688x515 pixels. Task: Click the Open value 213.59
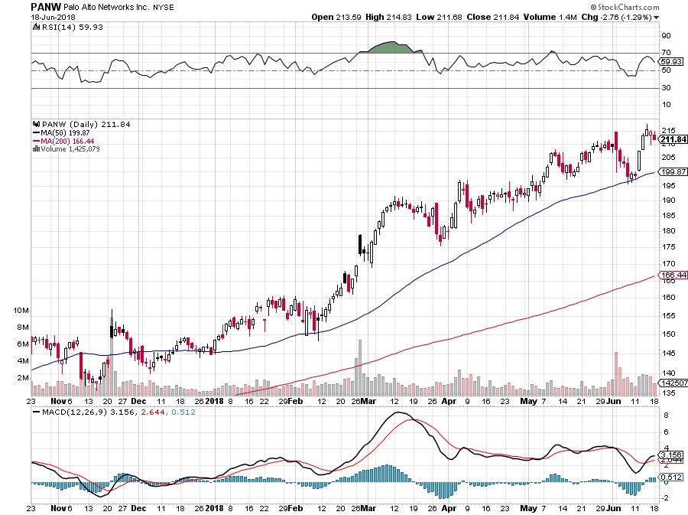point(349,17)
